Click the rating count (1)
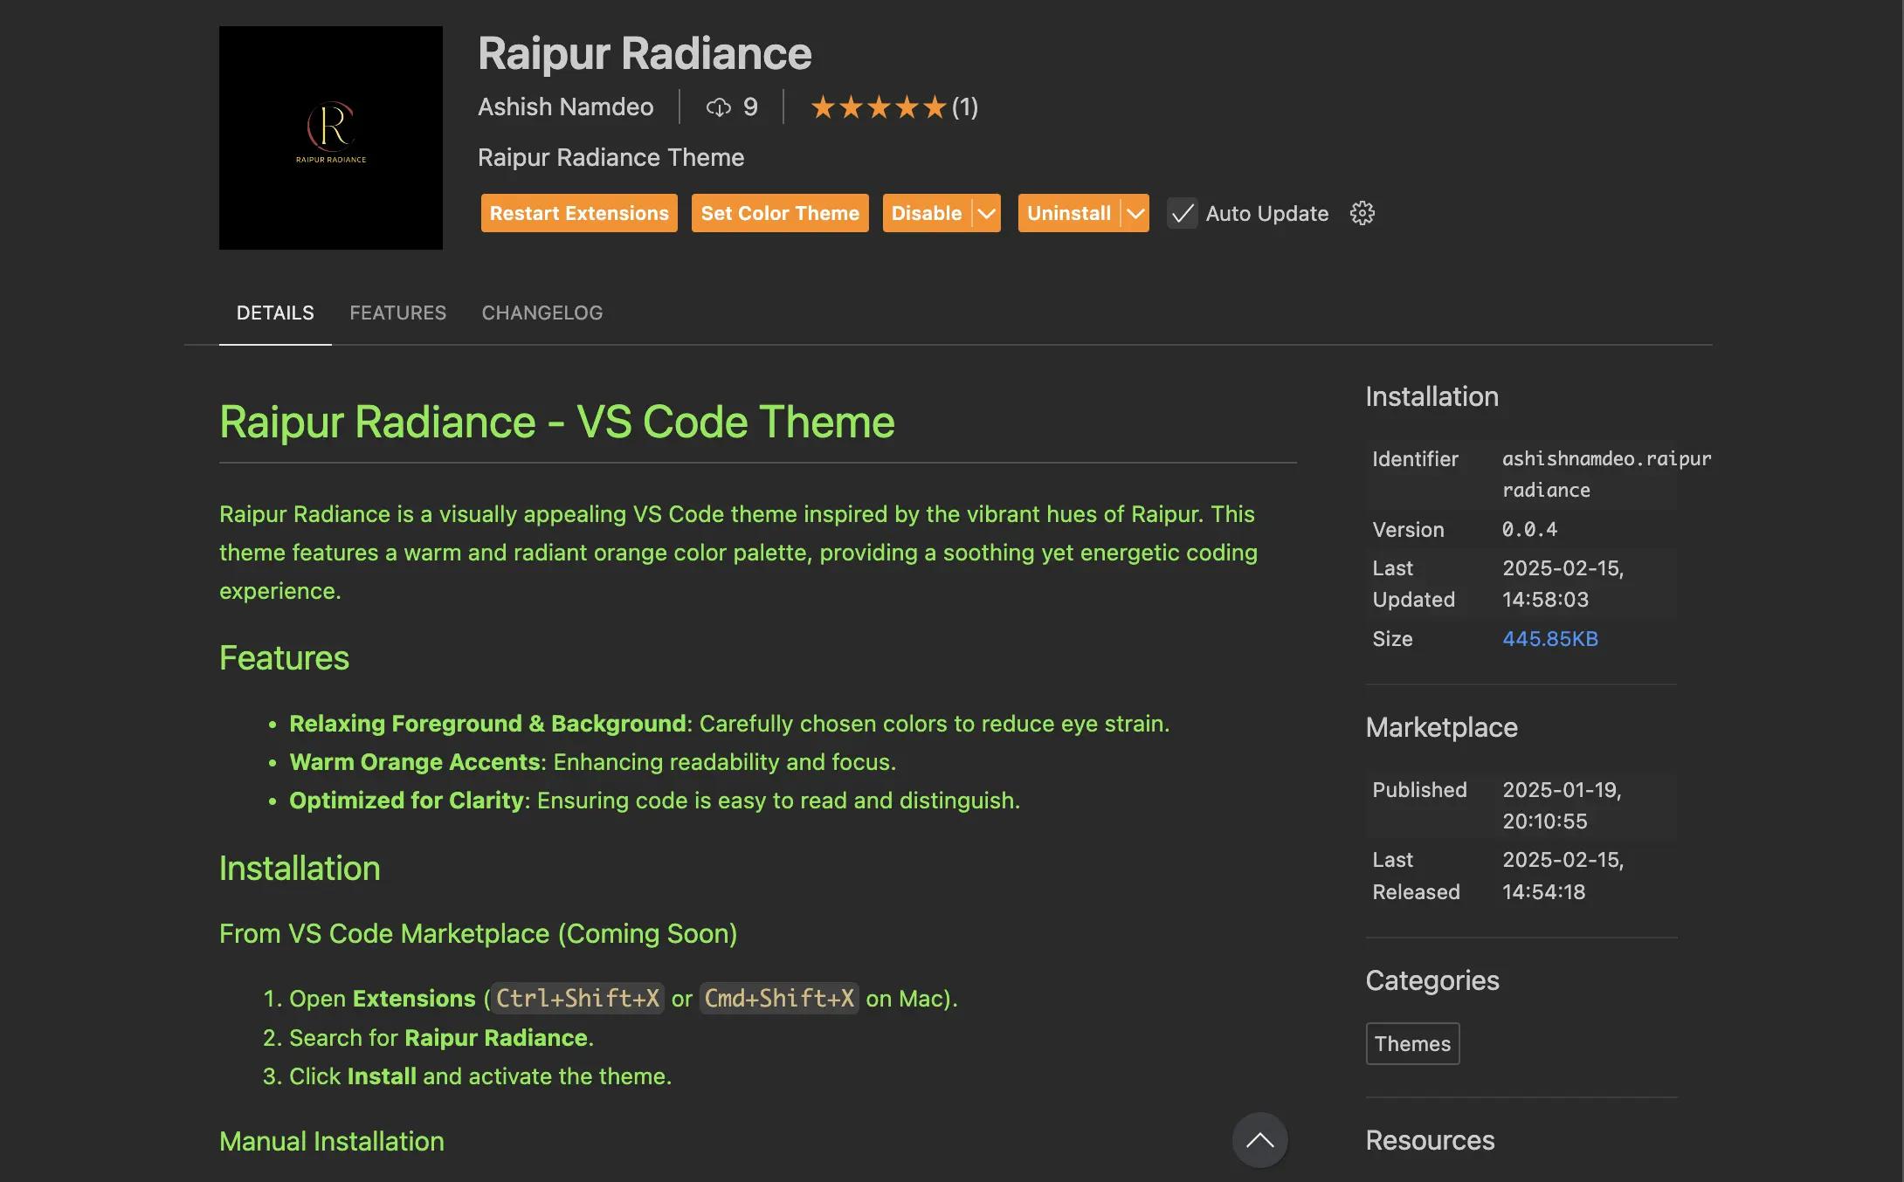 point(965,107)
